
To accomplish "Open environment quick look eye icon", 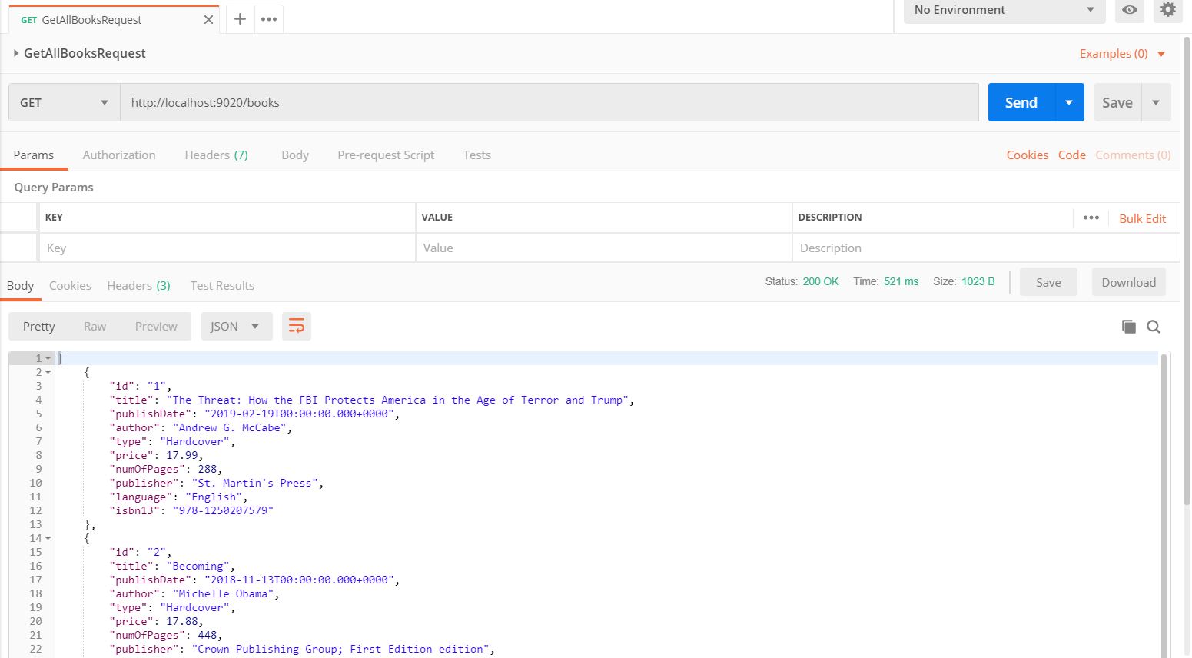I will click(1129, 10).
